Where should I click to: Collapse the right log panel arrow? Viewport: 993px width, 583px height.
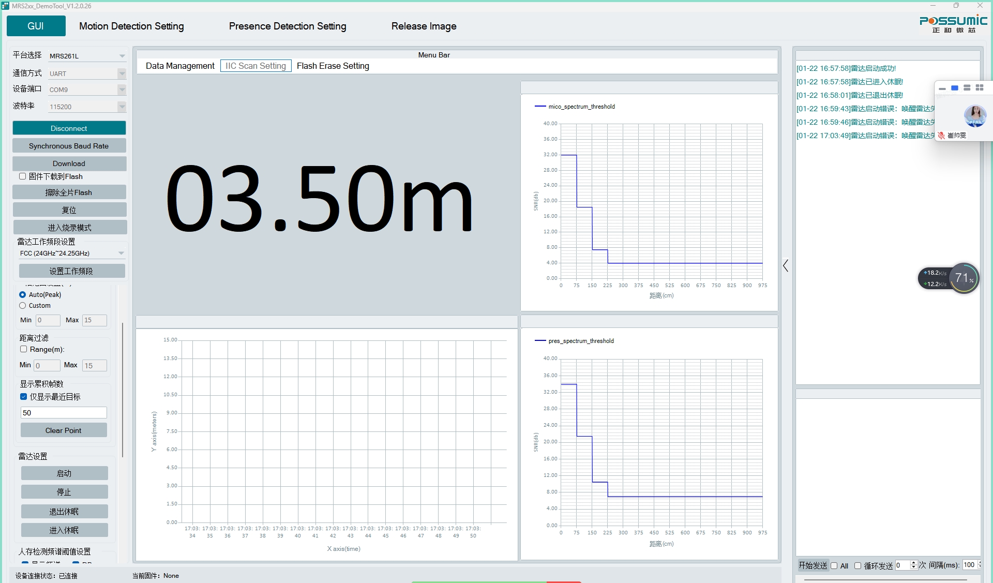click(786, 266)
